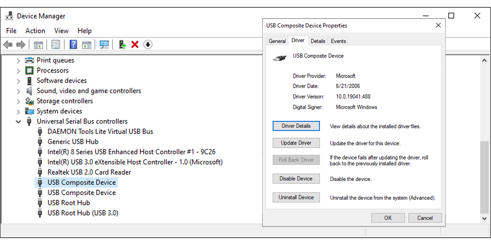Open Help using the blue question mark icon
This screenshot has height=245, width=491.
click(x=73, y=44)
